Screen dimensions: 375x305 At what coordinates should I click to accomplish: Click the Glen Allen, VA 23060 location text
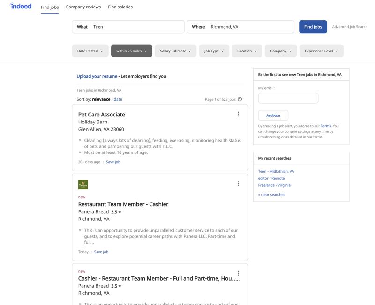pos(101,129)
